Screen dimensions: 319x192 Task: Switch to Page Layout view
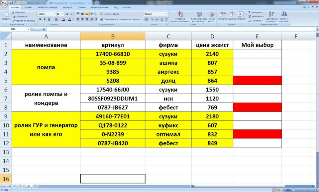pyautogui.click(x=279, y=190)
